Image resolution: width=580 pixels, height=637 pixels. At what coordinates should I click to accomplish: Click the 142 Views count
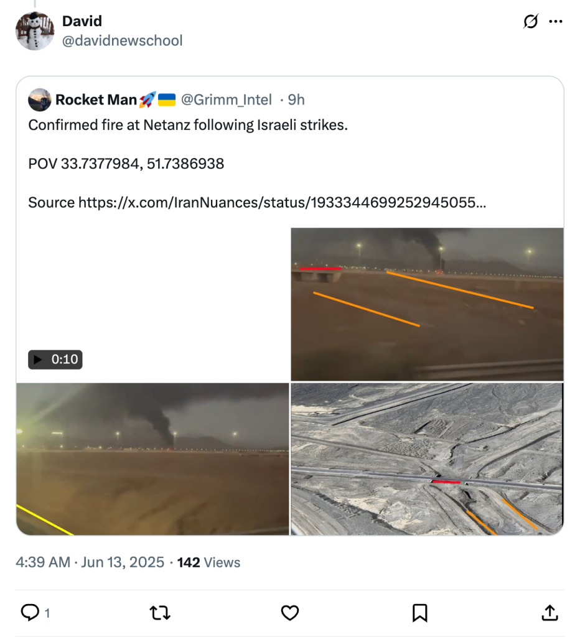[208, 562]
